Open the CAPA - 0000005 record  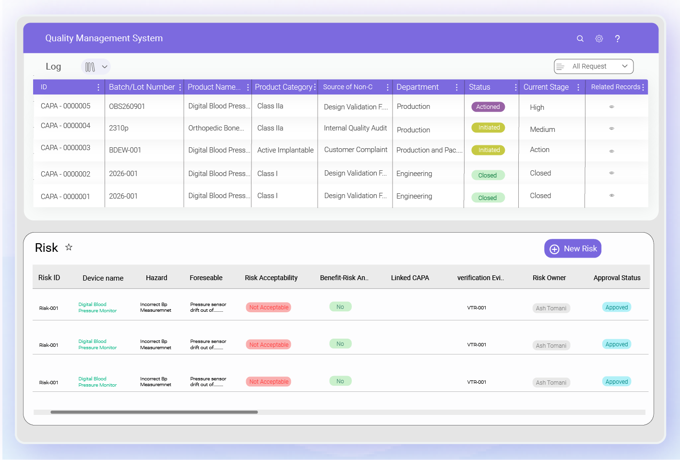(x=66, y=106)
